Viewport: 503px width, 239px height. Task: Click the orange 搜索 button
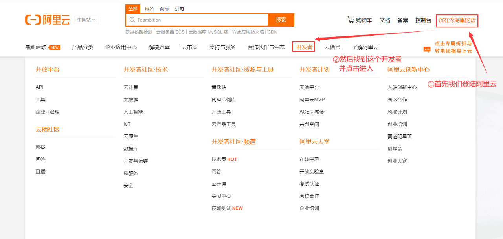point(281,20)
